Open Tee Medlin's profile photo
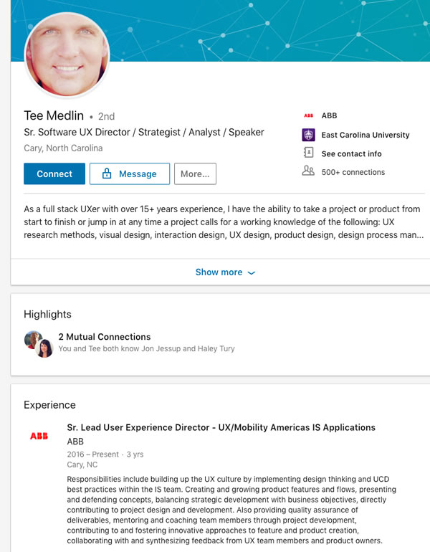Image resolution: width=430 pixels, height=552 pixels. (67, 55)
